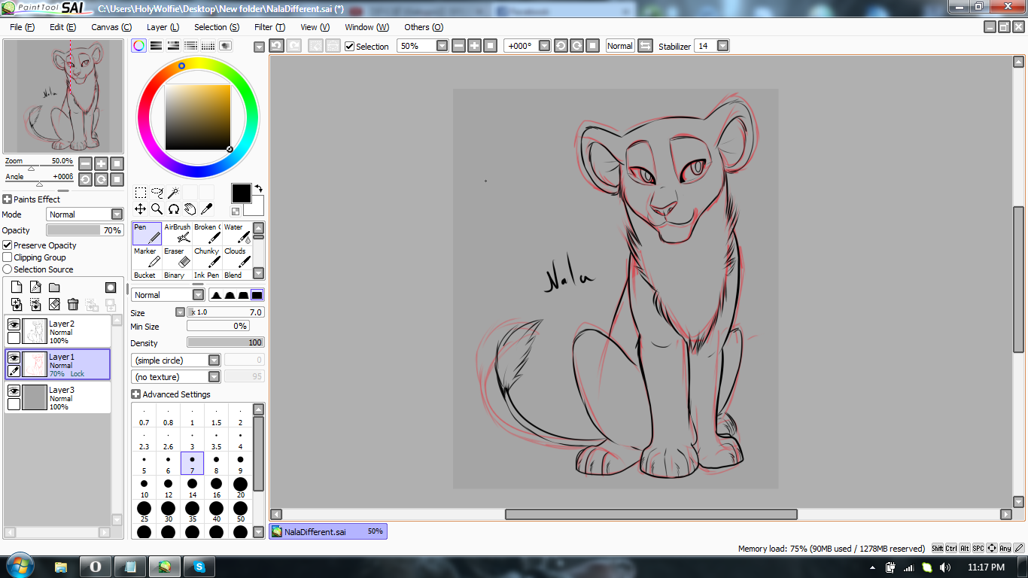This screenshot has height=578, width=1028.
Task: Select the Chunky brush tool
Action: pyautogui.click(x=207, y=257)
